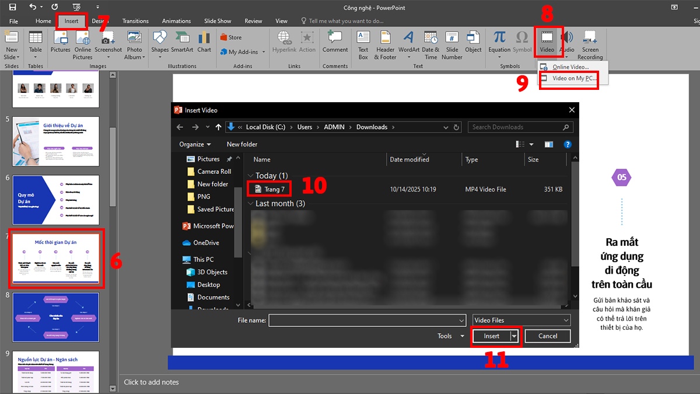Screen dimensions: 700x394
Task: Click the help icon in Insert Video dialog
Action: 567,144
